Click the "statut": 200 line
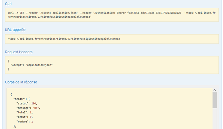223x129 pixels. [x=27, y=103]
